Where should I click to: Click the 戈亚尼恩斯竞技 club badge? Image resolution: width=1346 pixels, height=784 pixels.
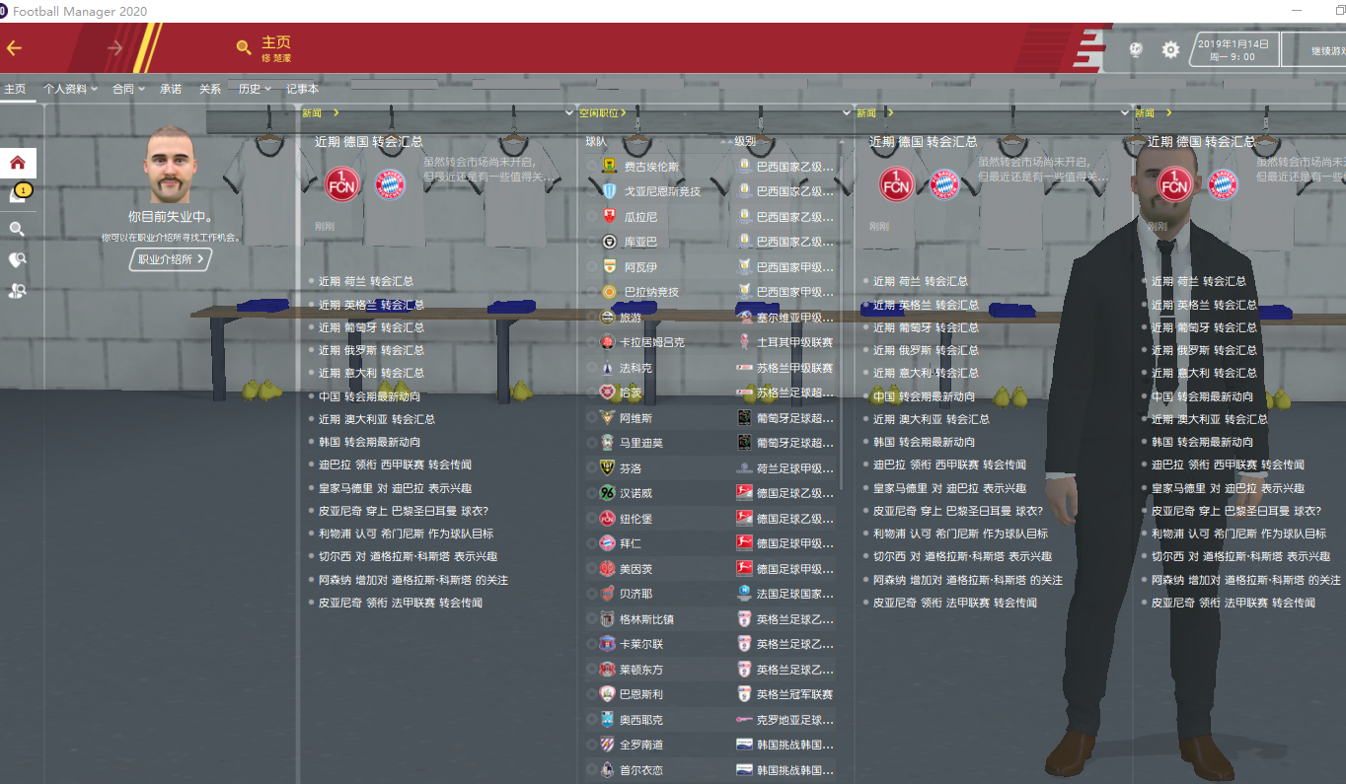click(x=609, y=191)
